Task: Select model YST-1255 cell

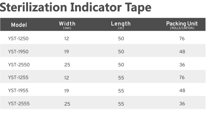Action: [18, 77]
